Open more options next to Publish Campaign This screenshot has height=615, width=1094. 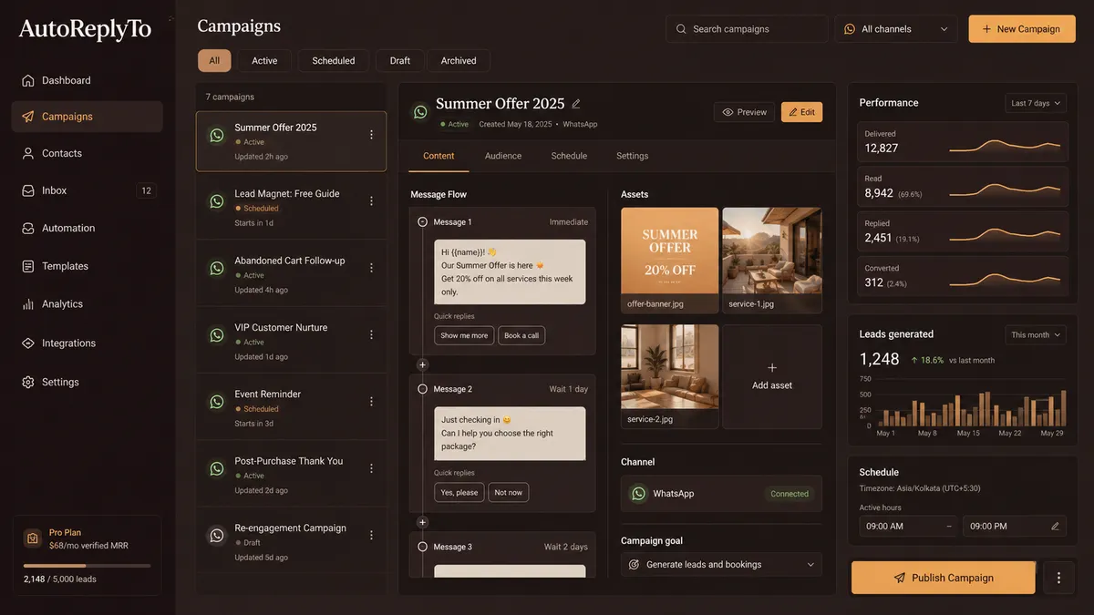[x=1058, y=578]
